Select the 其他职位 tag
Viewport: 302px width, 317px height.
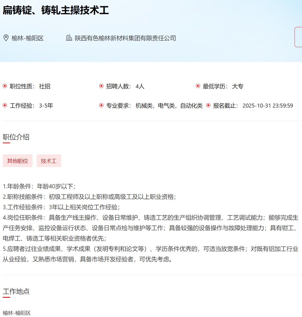18,161
